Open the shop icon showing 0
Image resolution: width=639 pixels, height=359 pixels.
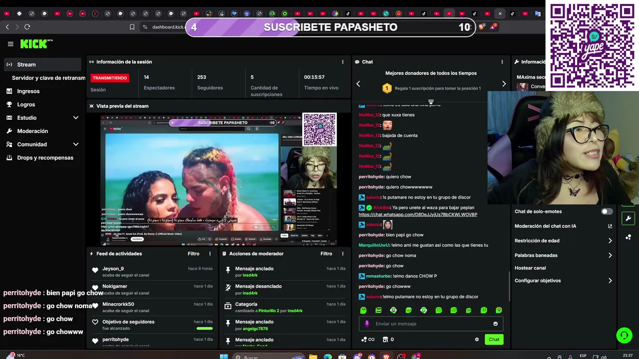tap(388, 340)
